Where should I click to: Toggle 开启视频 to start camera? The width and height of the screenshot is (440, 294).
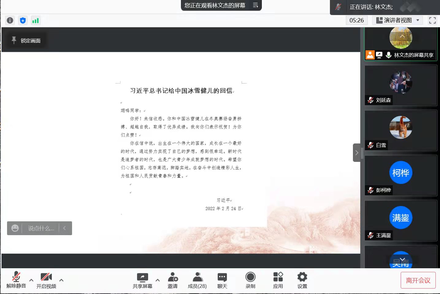point(46,280)
